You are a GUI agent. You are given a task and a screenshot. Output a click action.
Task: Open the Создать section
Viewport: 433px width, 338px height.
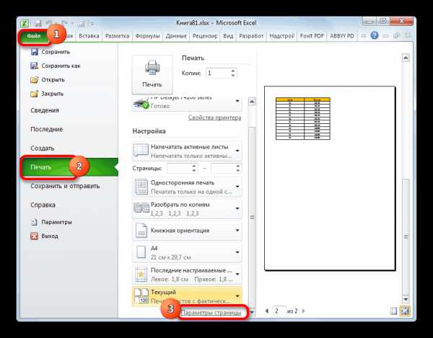point(43,148)
